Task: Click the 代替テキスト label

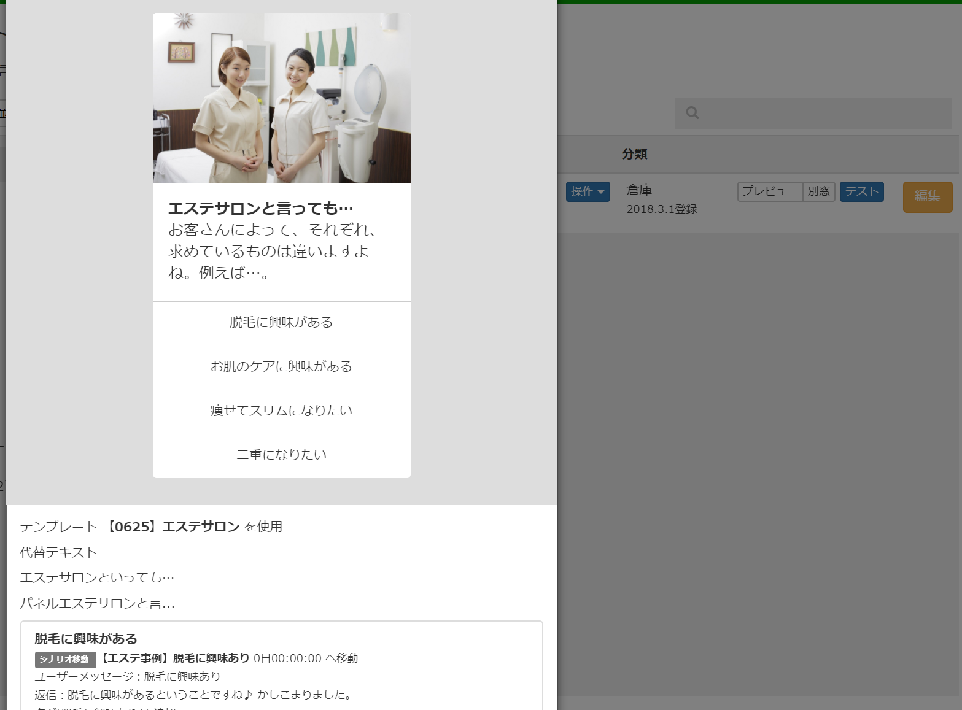Action: 58,552
